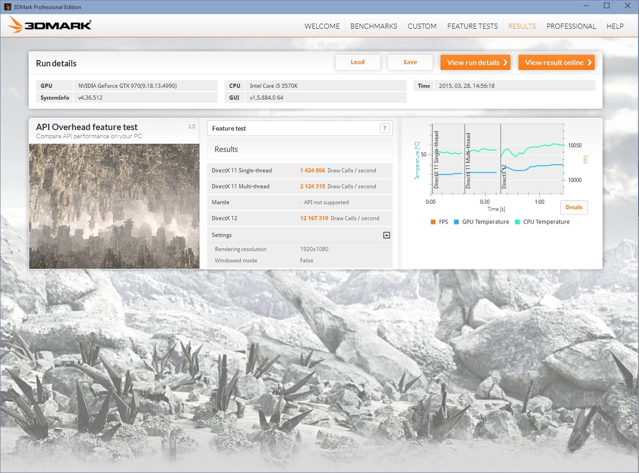The image size is (639, 473).
Task: Click the API Overhead test thumbnail image
Action: click(x=114, y=206)
